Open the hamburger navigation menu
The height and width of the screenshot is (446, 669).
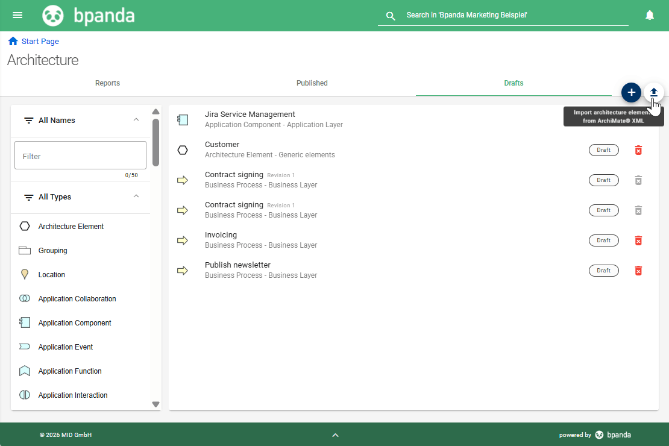17,15
